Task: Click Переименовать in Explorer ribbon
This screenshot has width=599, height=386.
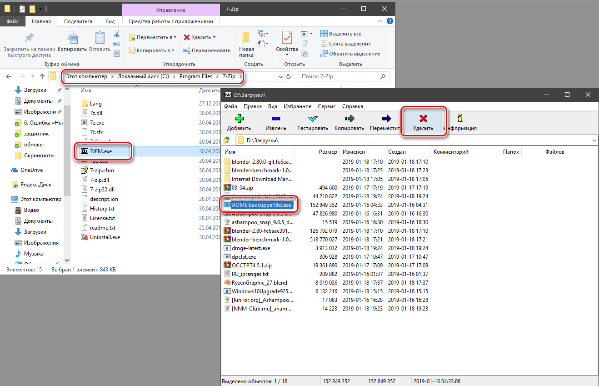Action: (x=207, y=50)
